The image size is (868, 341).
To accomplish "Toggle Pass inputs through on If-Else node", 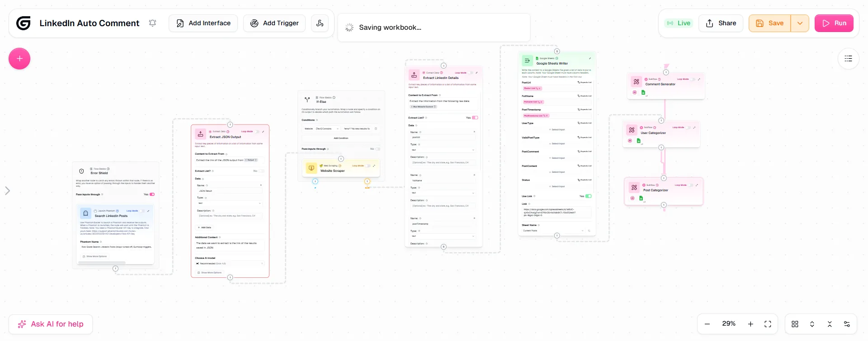I will (377, 149).
